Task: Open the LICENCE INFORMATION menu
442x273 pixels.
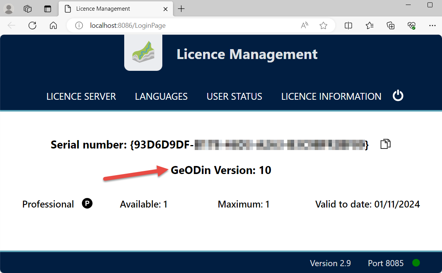Action: [331, 96]
